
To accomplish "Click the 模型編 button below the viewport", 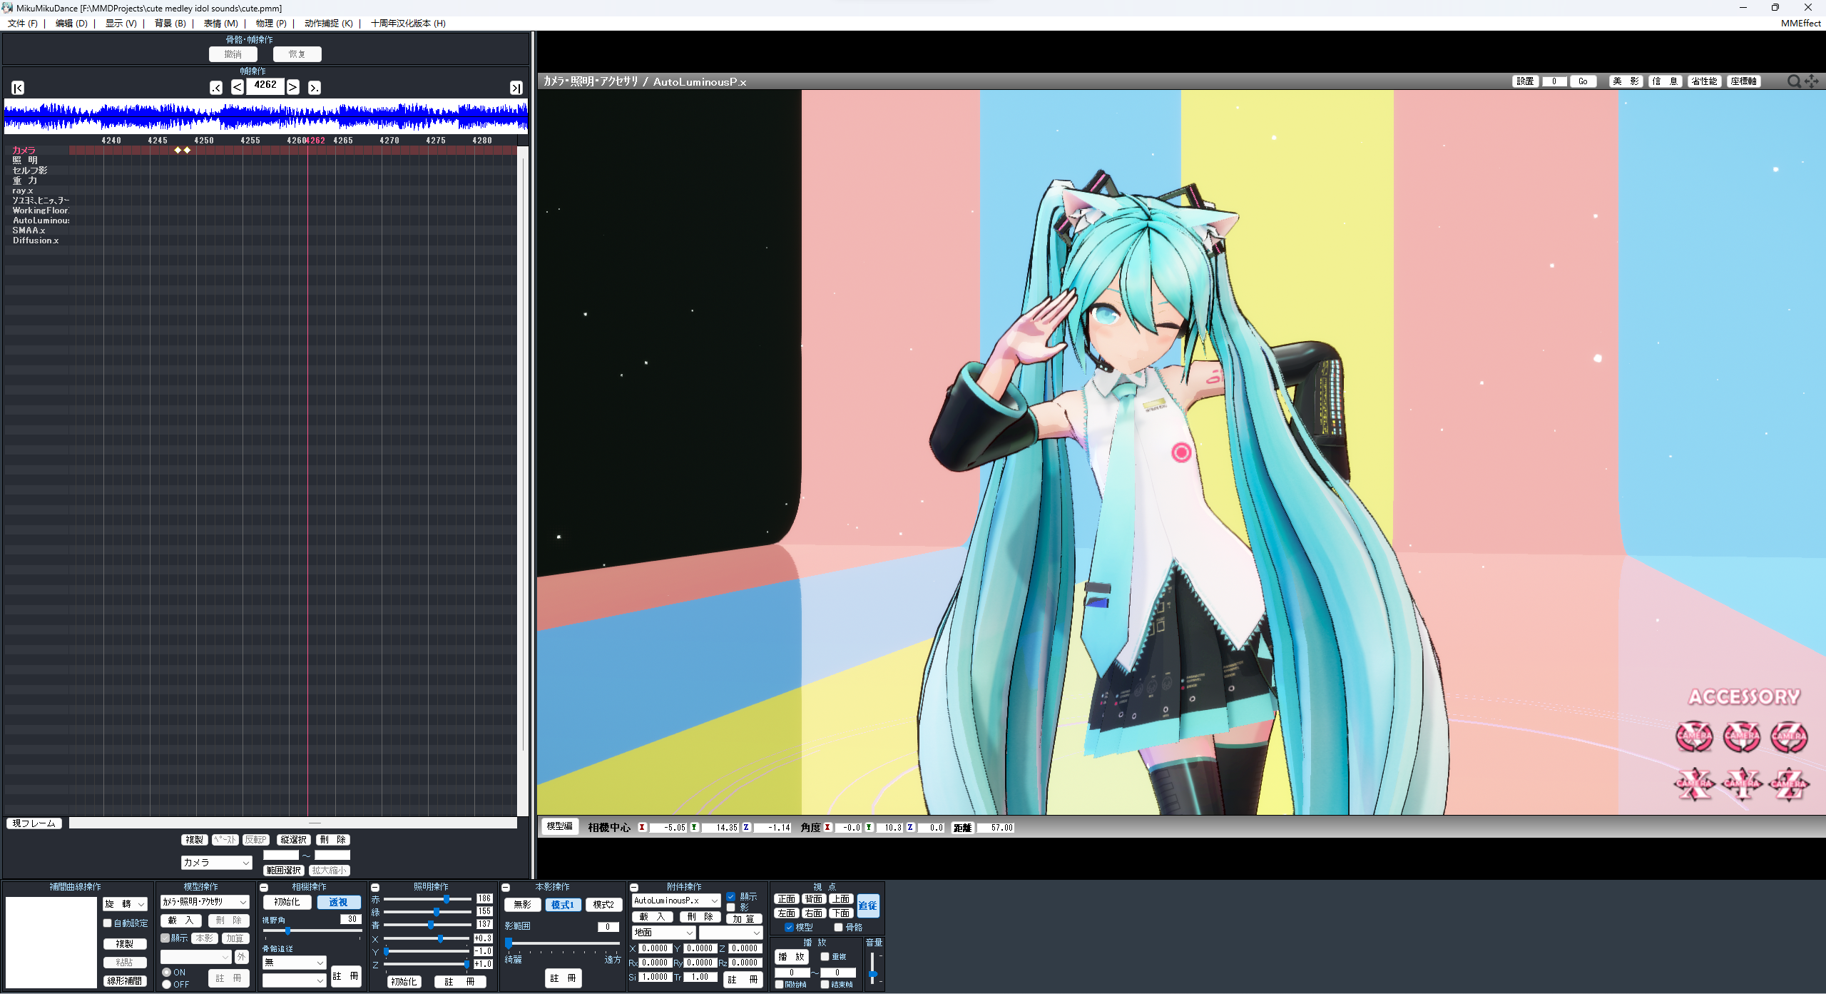I will click(x=560, y=827).
